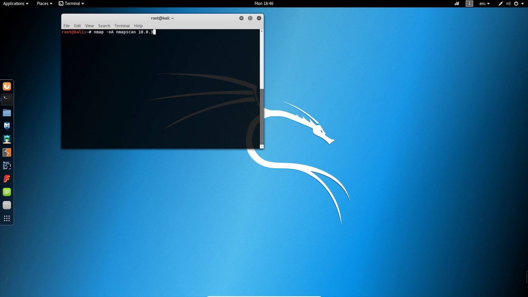Image resolution: width=528 pixels, height=297 pixels.
Task: Click the root@kali: ~ window title
Action: coord(162,18)
